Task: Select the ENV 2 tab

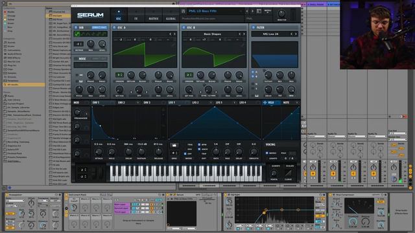Action: (x=121, y=102)
